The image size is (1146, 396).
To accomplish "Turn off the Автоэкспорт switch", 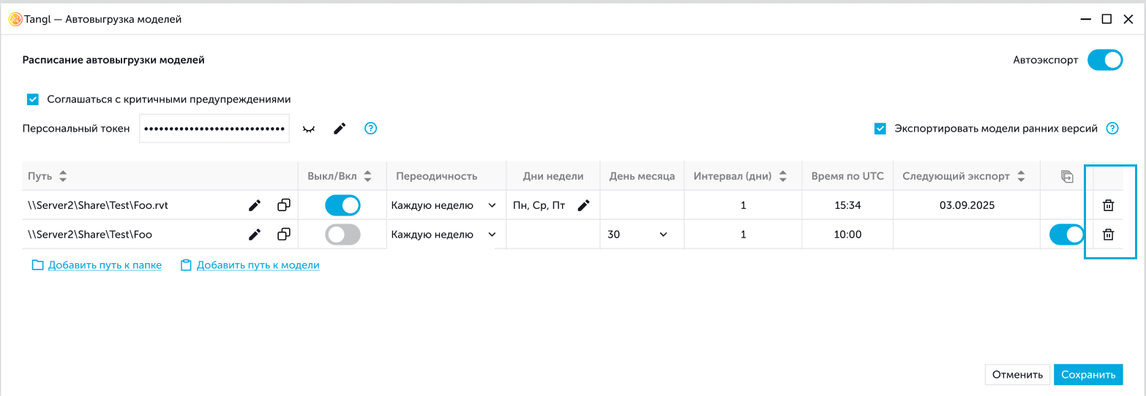I will pyautogui.click(x=1104, y=60).
